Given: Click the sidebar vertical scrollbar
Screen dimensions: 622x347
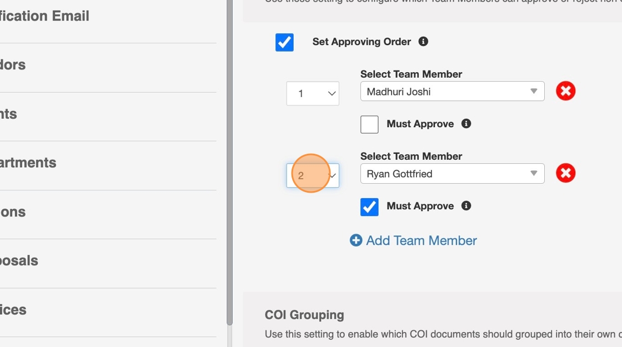Looking at the screenshot, I should (x=229, y=167).
